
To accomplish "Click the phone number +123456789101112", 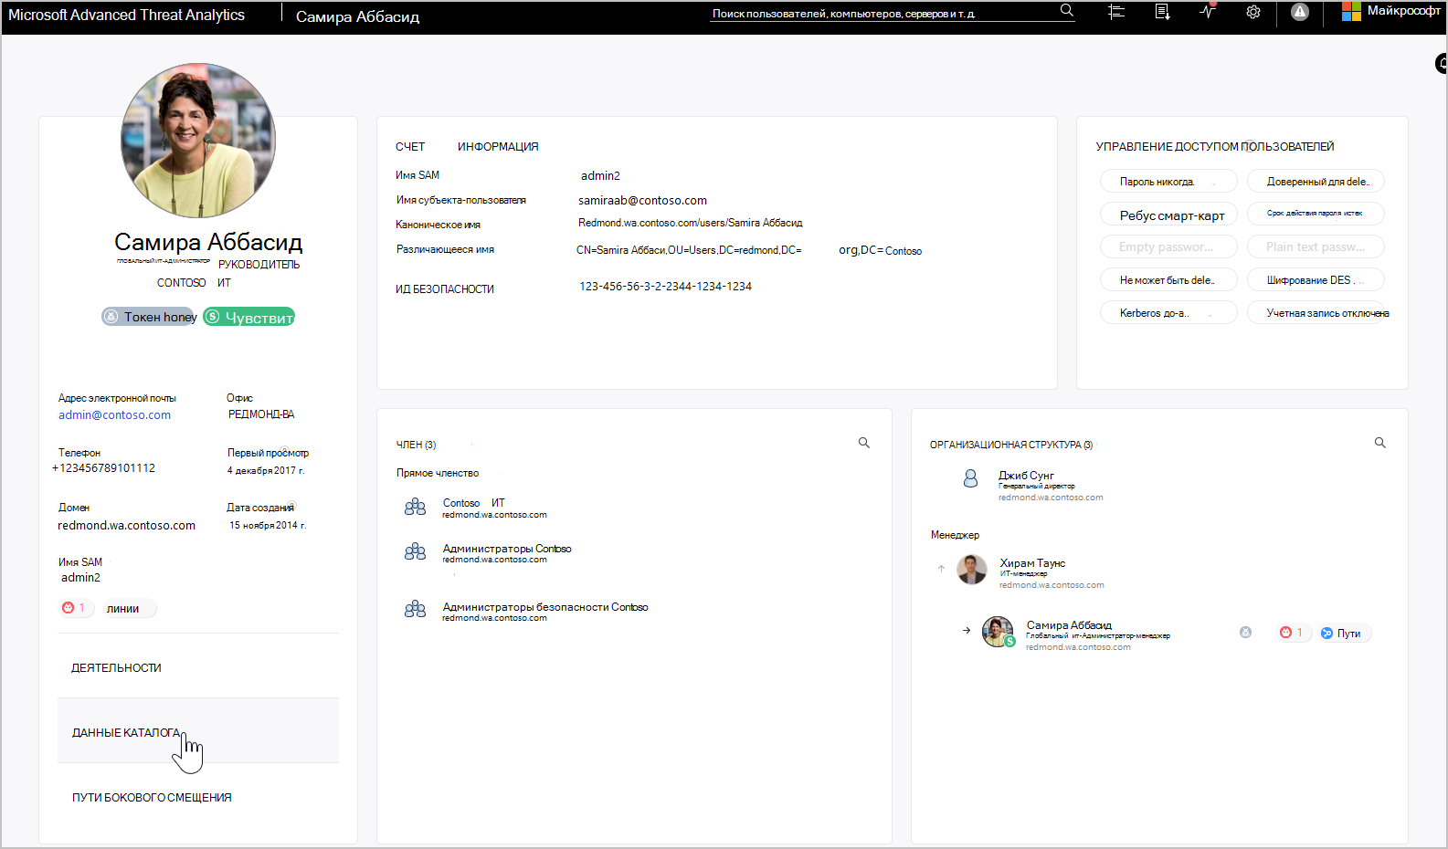I will pos(103,468).
